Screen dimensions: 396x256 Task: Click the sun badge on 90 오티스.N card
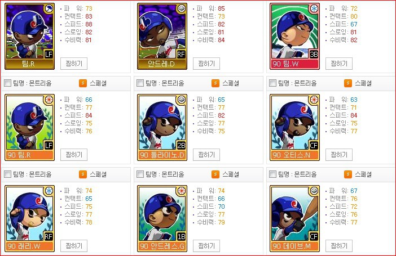[x=314, y=100]
